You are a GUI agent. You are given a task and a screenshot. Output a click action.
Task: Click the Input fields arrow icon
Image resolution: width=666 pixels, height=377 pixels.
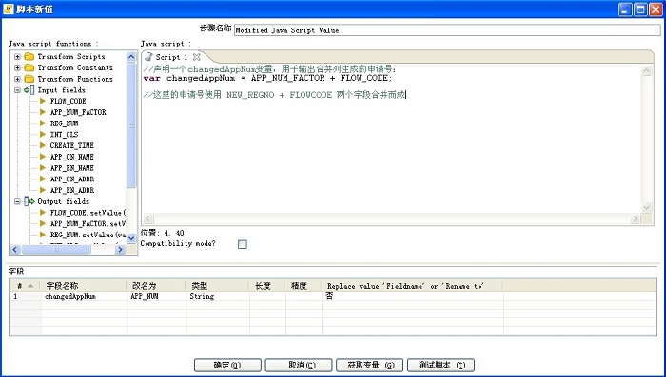coord(29,90)
